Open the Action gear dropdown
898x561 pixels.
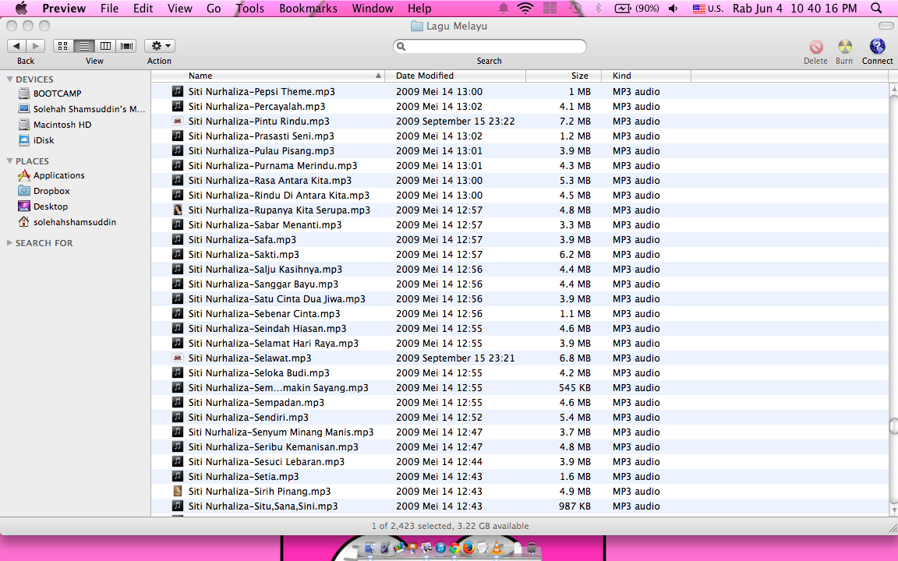pos(160,46)
